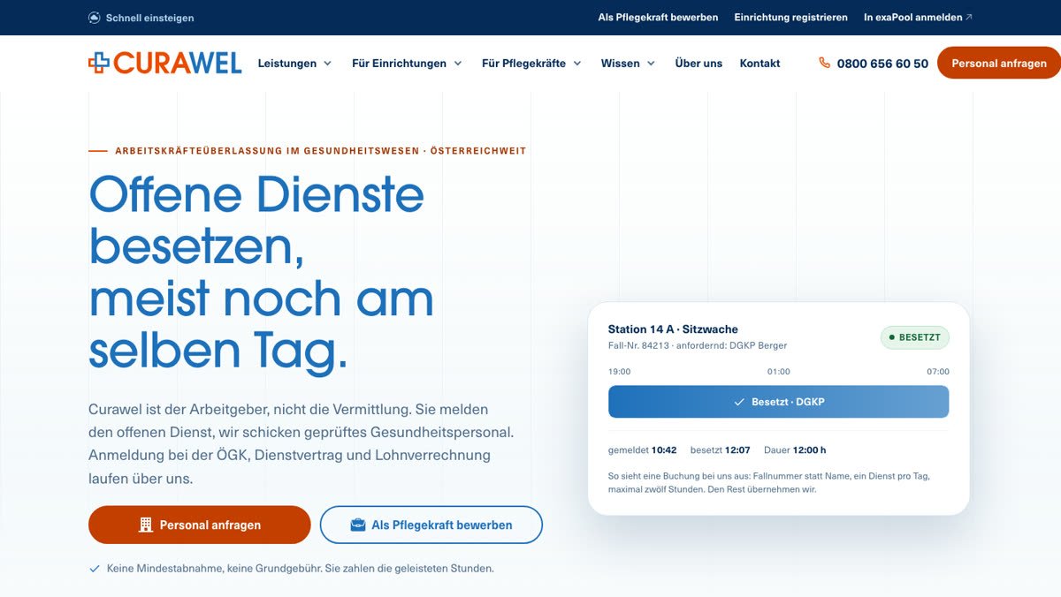This screenshot has height=597, width=1061.
Task: Expand the Für Pflegekräfte chevron
Action: [576, 64]
